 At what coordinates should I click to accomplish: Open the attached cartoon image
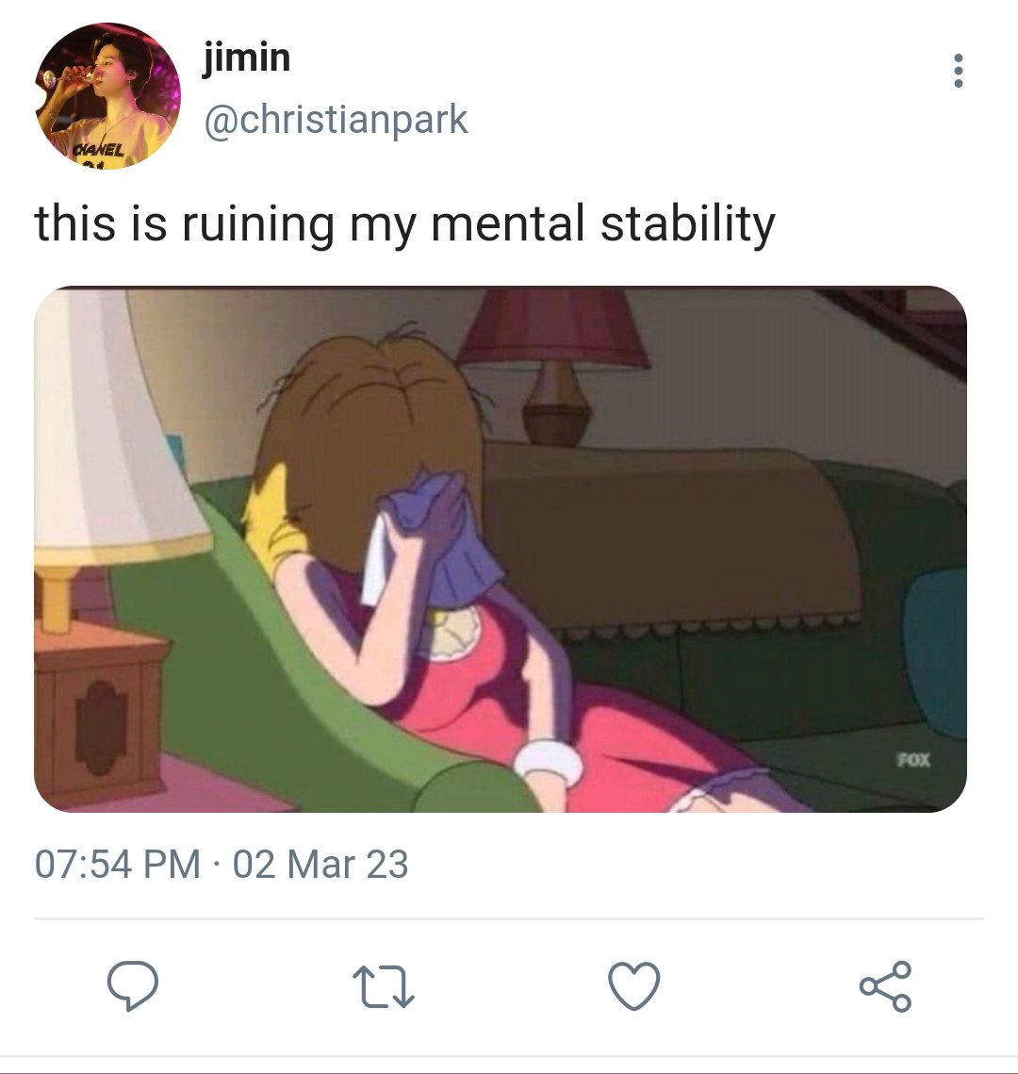501,549
